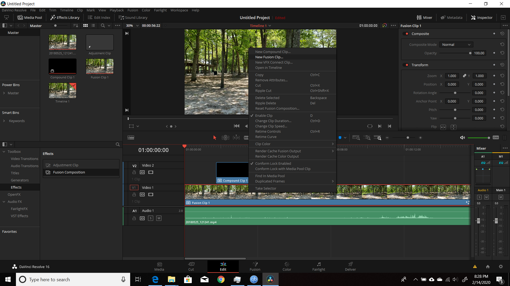Click the Media Pool sort icon

click(x=76, y=26)
